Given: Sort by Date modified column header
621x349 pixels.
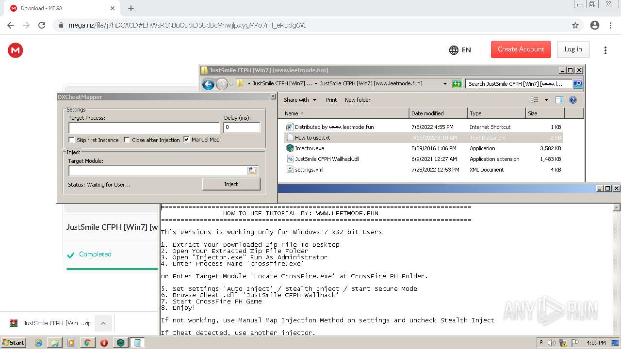Looking at the screenshot, I should pyautogui.click(x=438, y=113).
